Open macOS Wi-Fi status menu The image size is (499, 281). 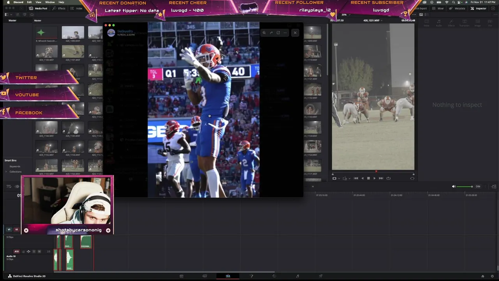pos(447,2)
